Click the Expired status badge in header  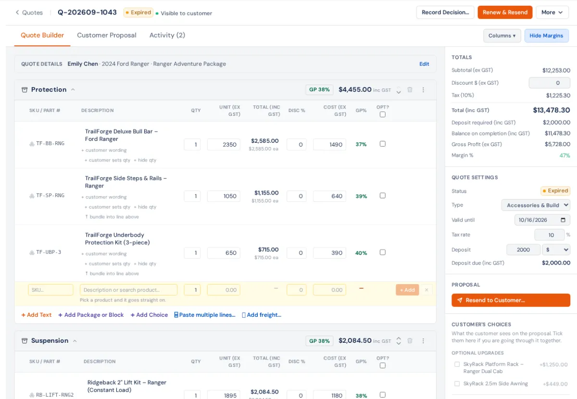138,12
